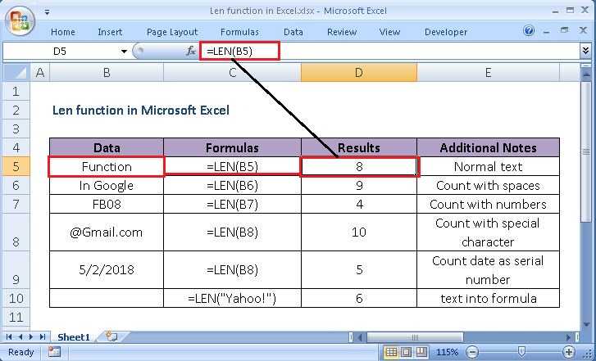Click the Insert Function fx icon
596x361 pixels.
click(191, 51)
